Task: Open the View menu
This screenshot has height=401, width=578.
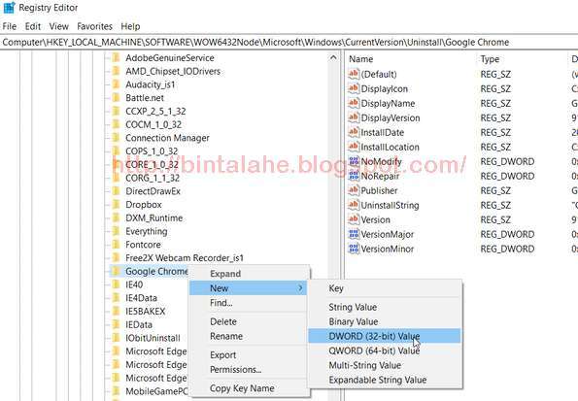Action: tap(59, 26)
